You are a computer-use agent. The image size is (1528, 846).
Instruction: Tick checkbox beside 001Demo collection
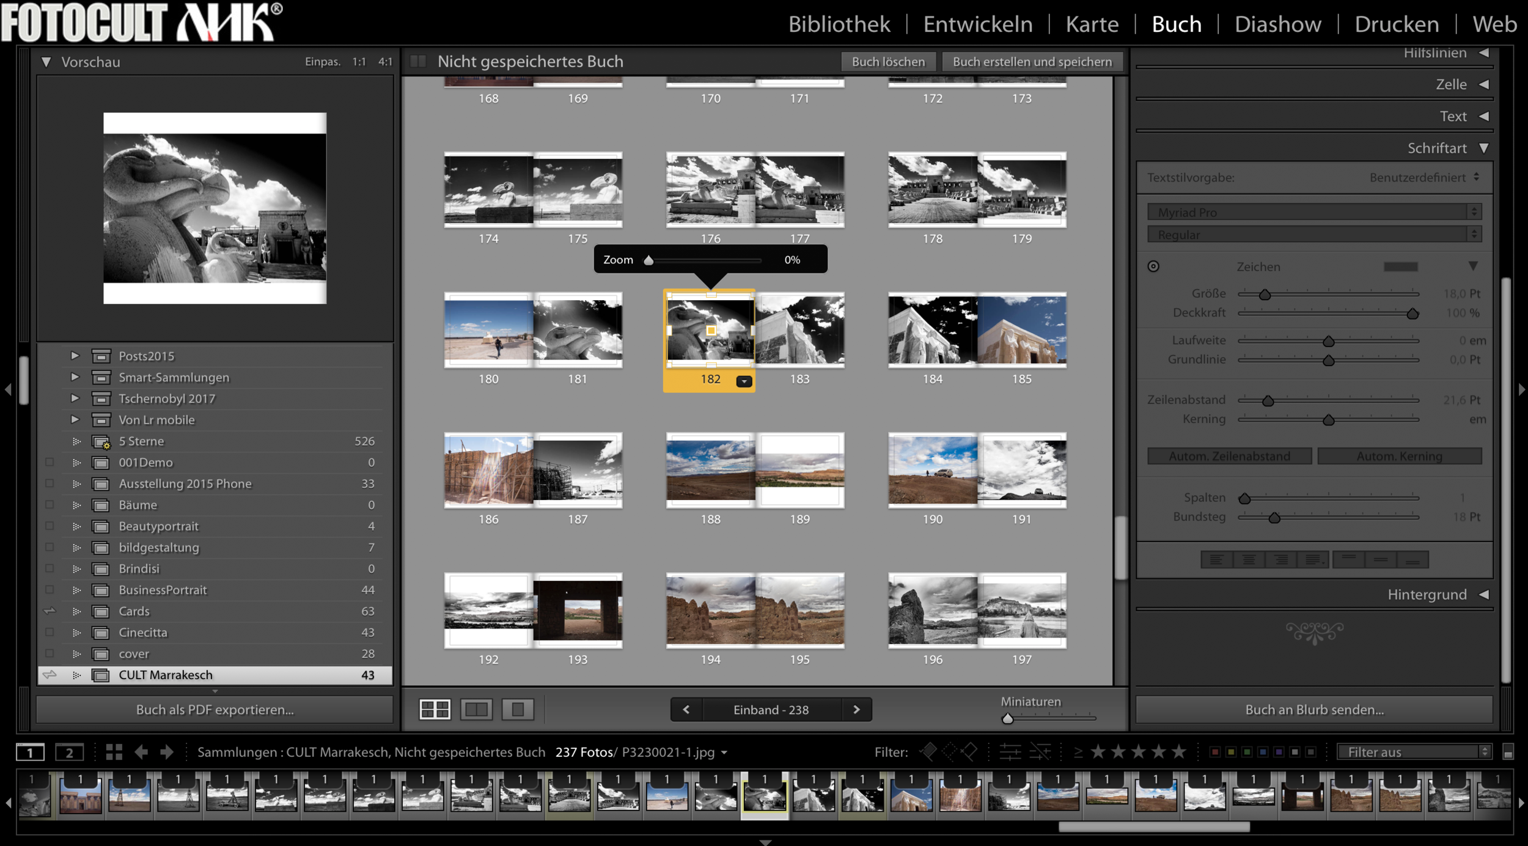[50, 462]
